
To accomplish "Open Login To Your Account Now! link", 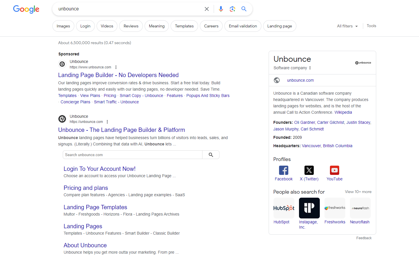I will pos(99,169).
